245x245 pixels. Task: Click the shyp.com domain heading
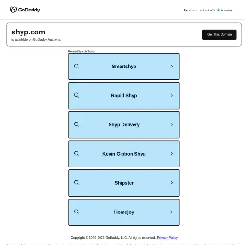pyautogui.click(x=28, y=32)
